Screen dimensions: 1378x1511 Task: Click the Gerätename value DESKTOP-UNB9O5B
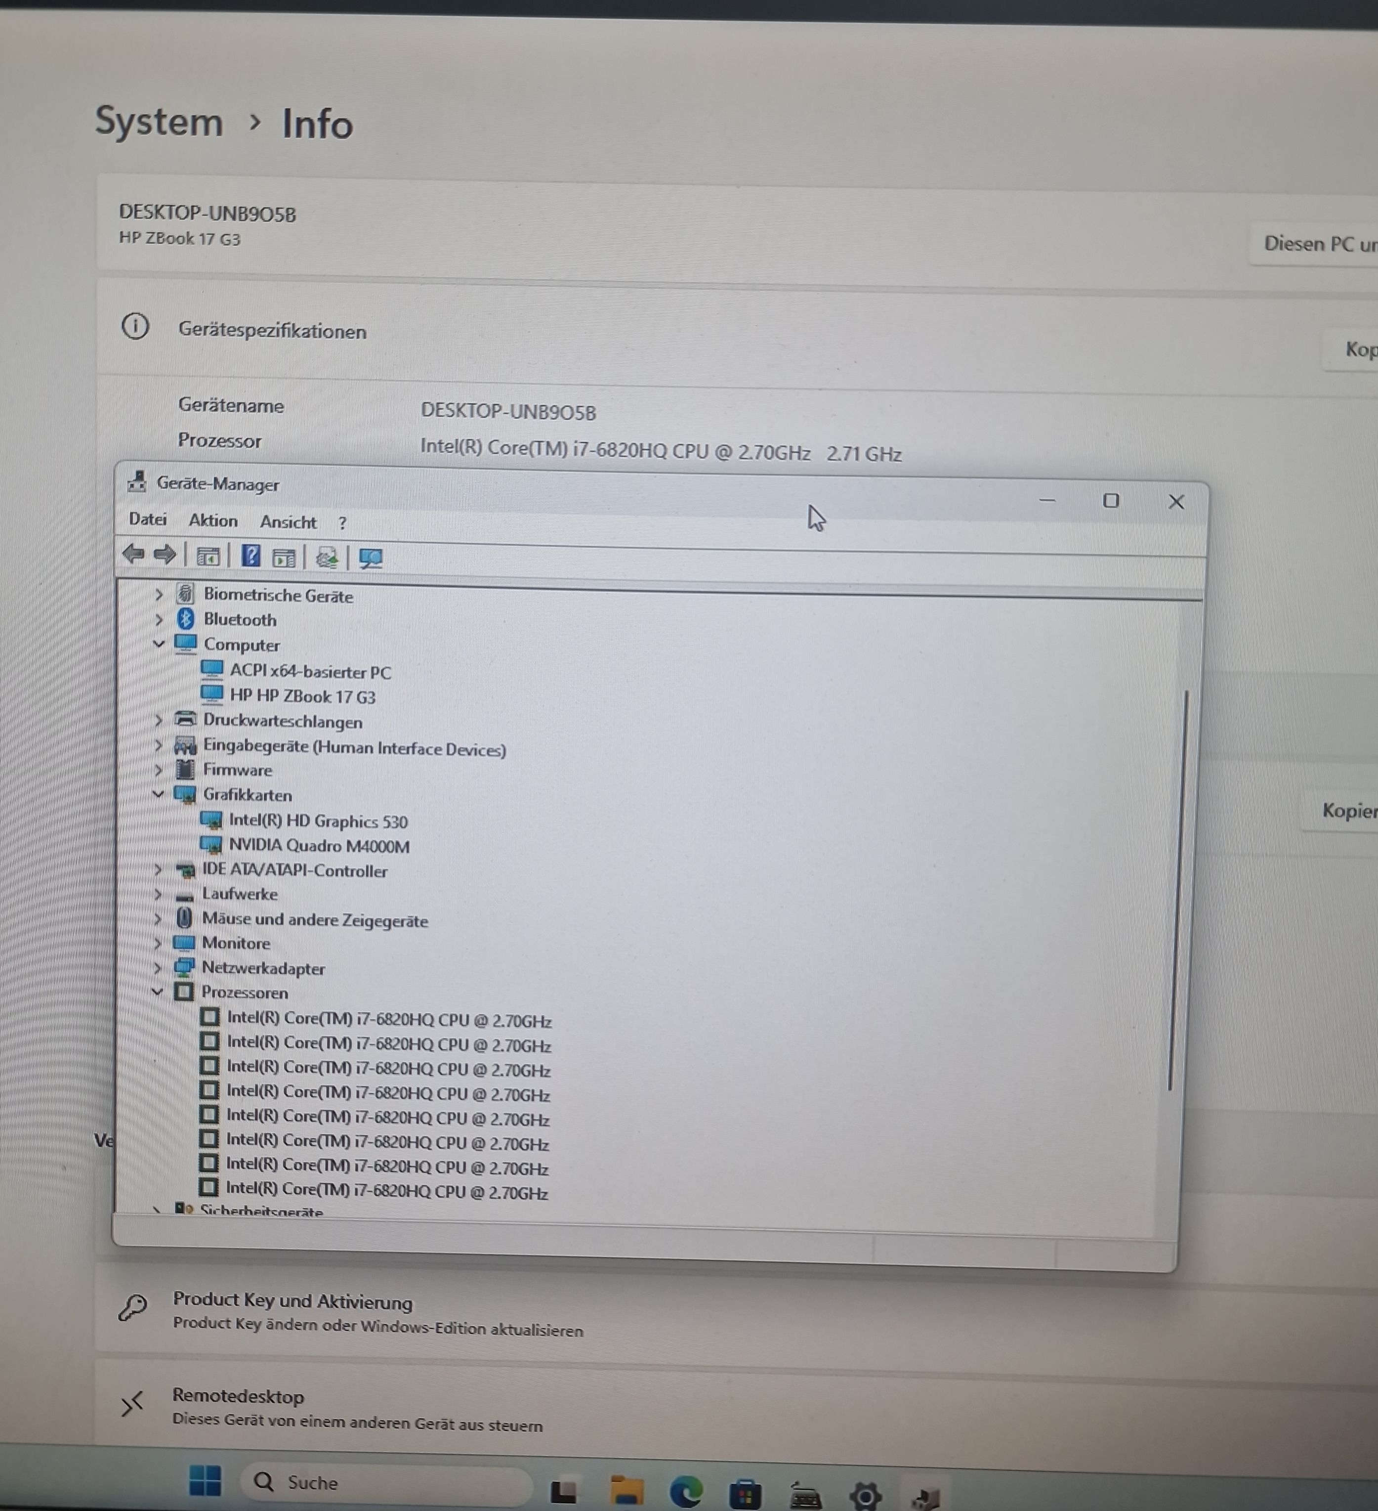tap(508, 411)
